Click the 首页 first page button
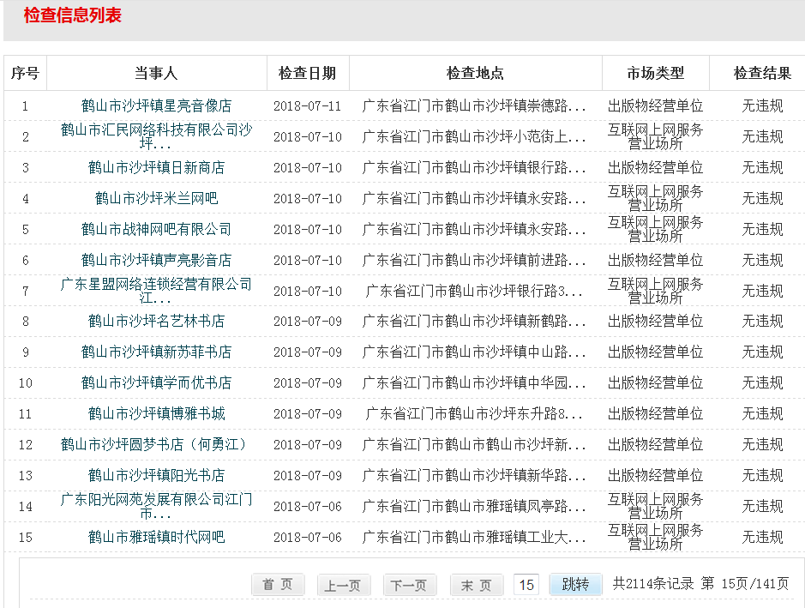The height and width of the screenshot is (608, 805). click(x=278, y=585)
